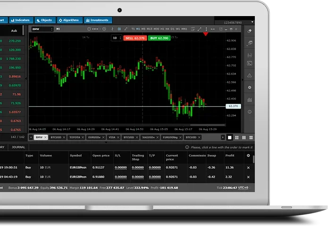Select the MN1 monthly timeframe

pos(184,29)
